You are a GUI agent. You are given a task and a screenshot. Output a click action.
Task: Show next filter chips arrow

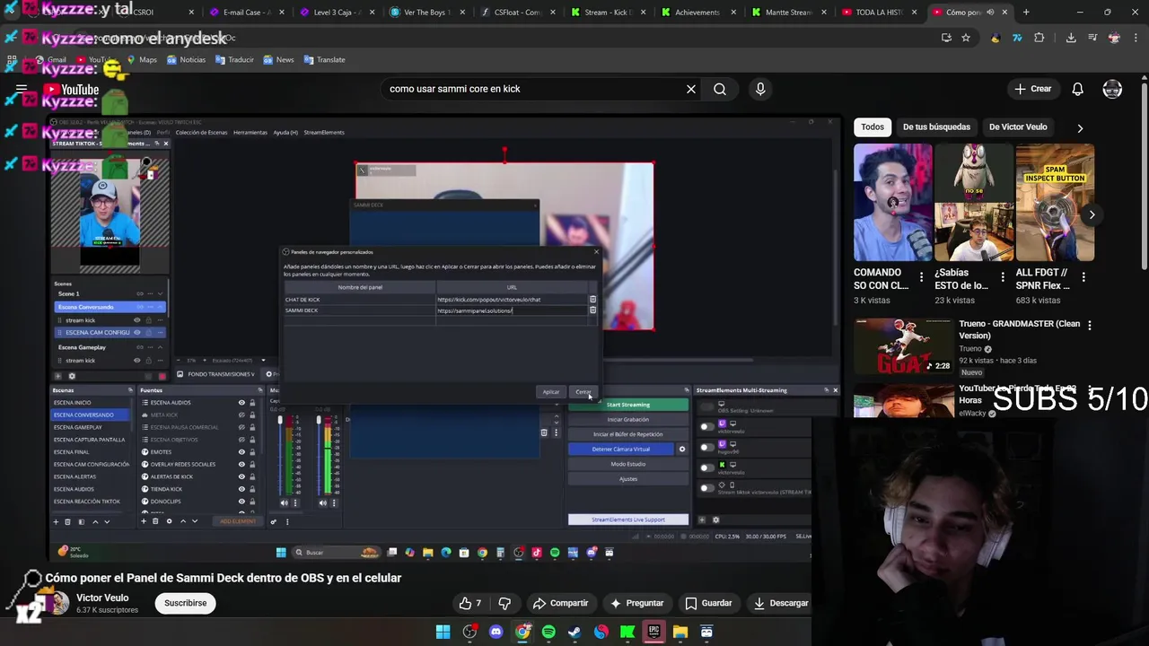pyautogui.click(x=1080, y=127)
